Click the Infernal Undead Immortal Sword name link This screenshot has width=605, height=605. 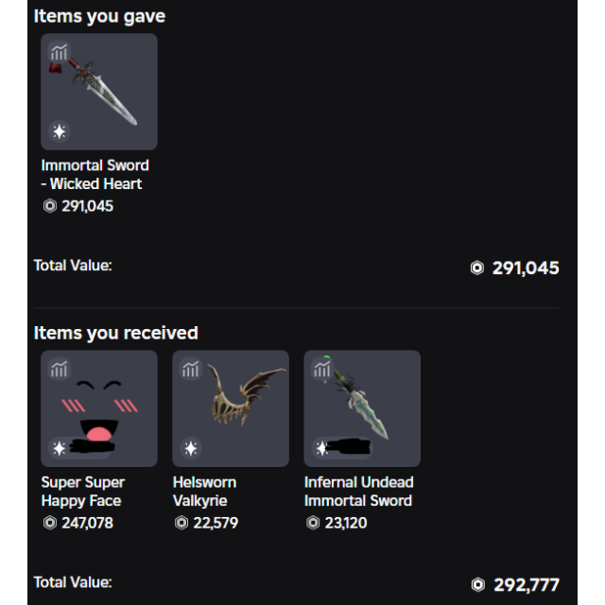358,492
